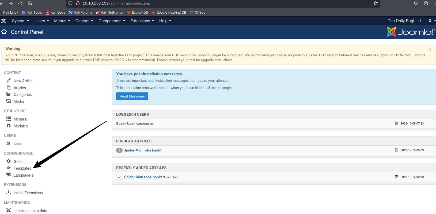Click the Joomla logo icon in the admin menu bar
Image resolution: width=436 pixels, height=214 pixels.
pos(3,21)
